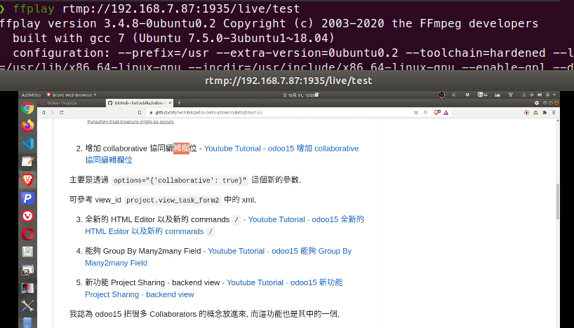The width and height of the screenshot is (574, 328).
Task: Open the notepad text editor dock icon
Action: (27, 162)
